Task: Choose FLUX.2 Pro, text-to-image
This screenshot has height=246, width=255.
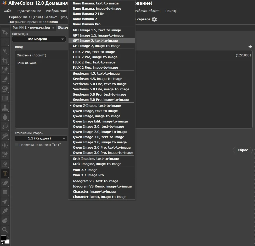Action: coord(102,52)
